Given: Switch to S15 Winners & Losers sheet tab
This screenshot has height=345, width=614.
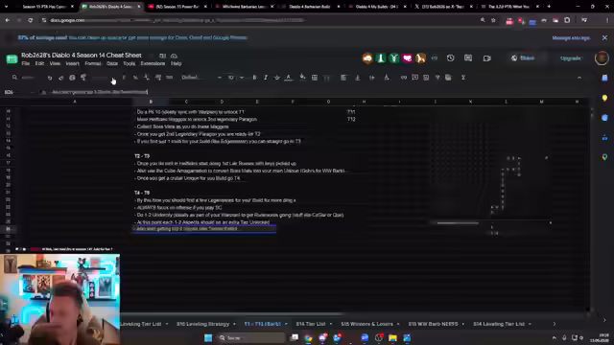Looking at the screenshot, I should (x=366, y=324).
